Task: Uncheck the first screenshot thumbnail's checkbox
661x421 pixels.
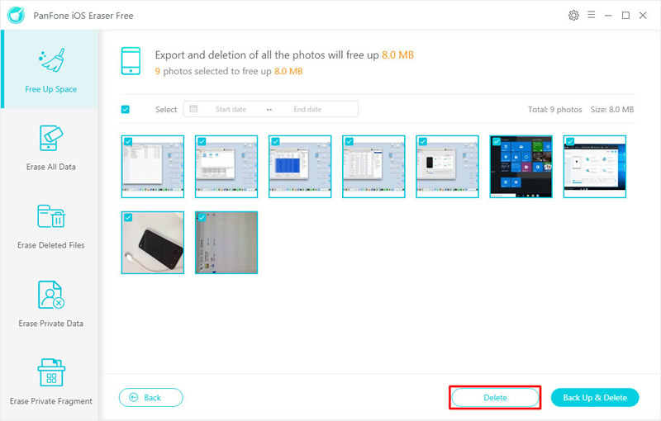Action: [x=128, y=141]
